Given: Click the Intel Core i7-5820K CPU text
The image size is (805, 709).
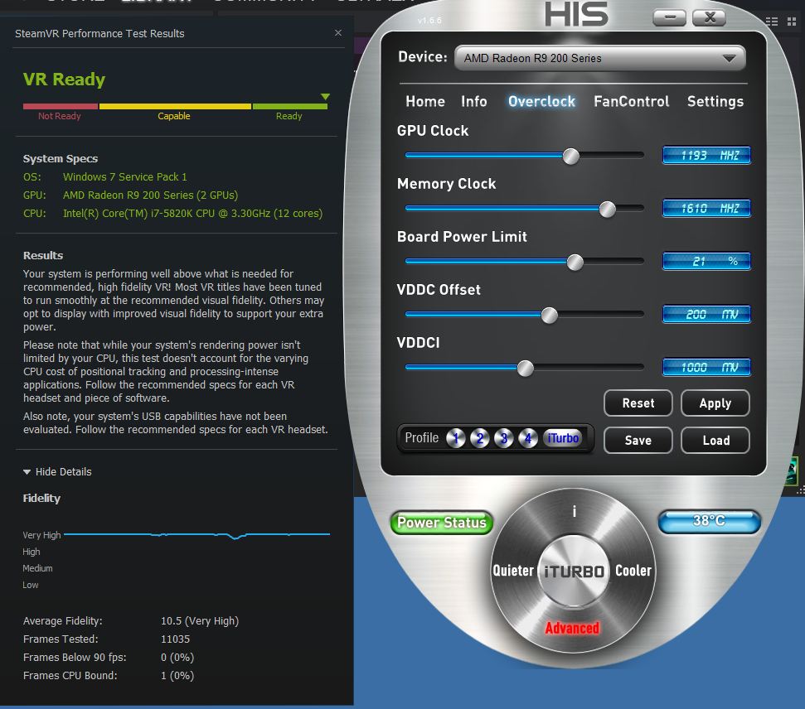Looking at the screenshot, I should pos(192,214).
